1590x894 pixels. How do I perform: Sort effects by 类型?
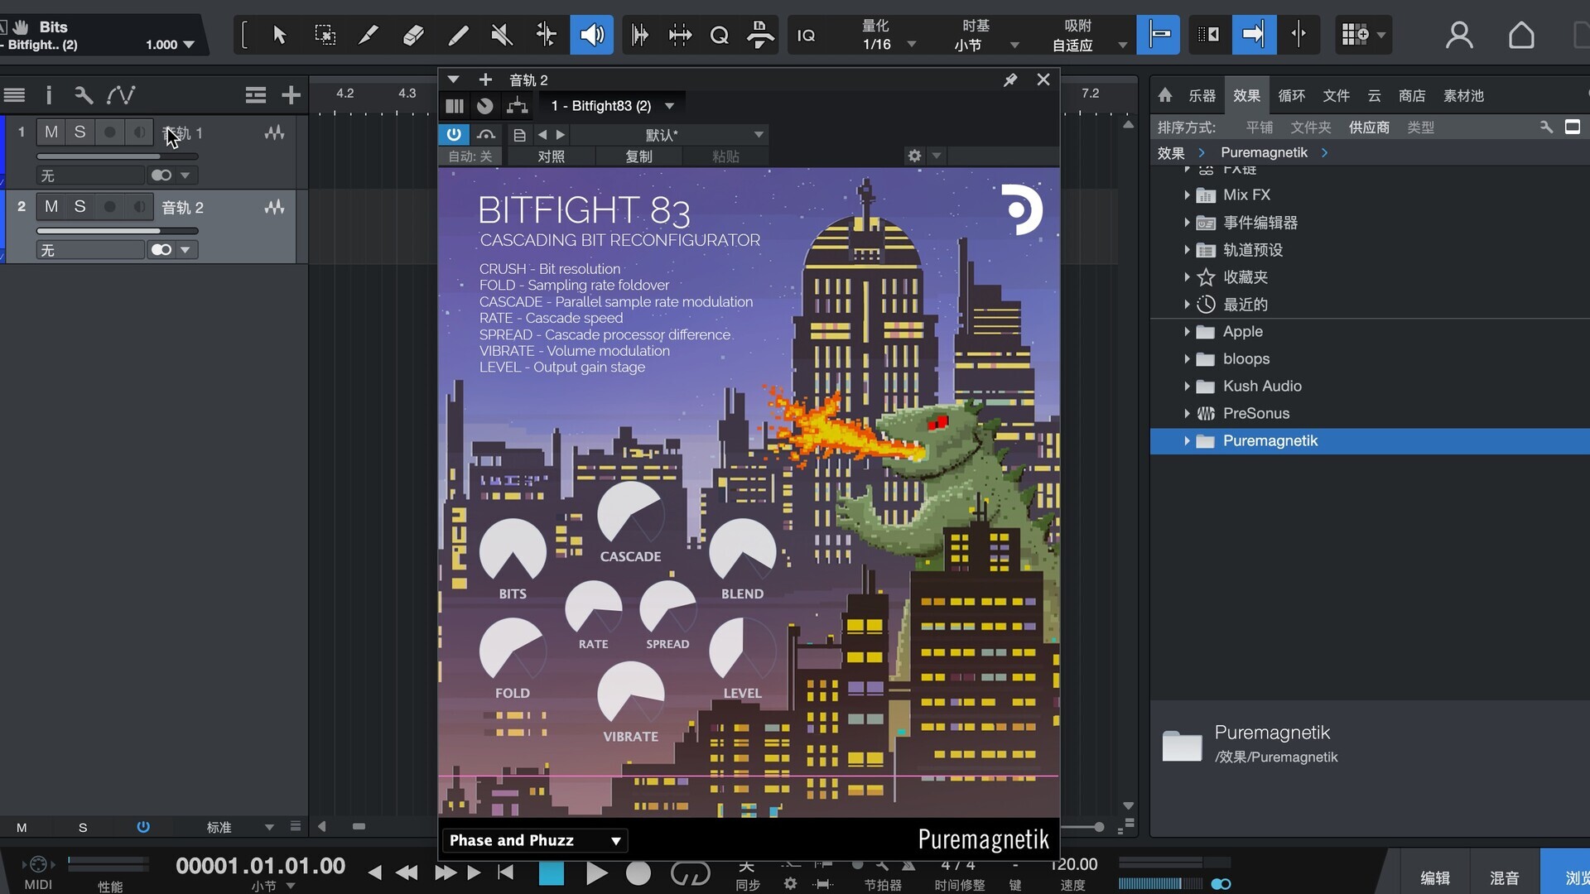1420,127
